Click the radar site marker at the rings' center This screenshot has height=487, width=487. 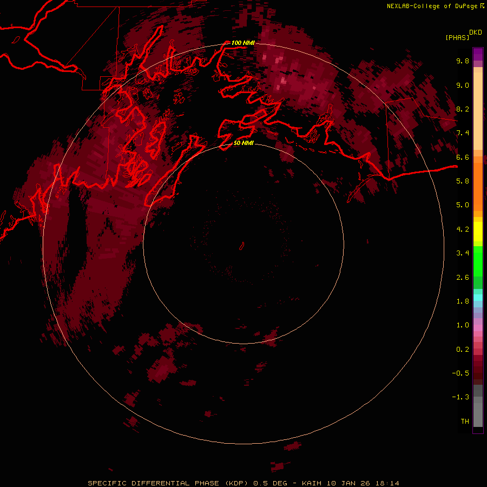point(242,246)
